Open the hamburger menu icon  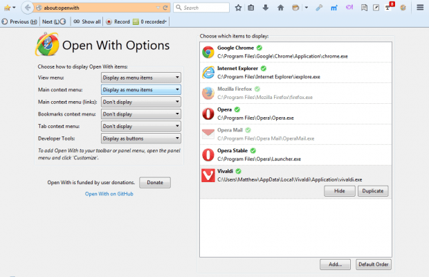[x=420, y=8]
